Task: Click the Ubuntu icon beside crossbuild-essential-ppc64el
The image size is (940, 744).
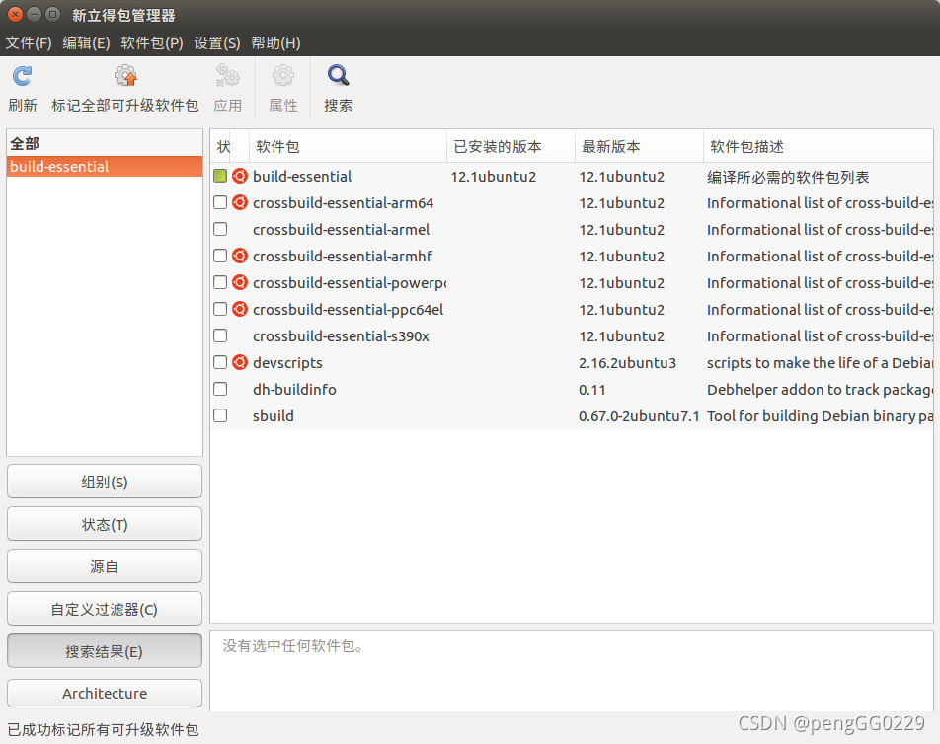Action: (x=240, y=309)
